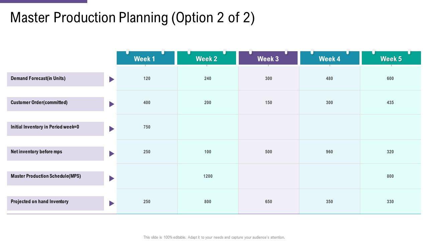The height and width of the screenshot is (241, 428).
Task: Select the Week 3 purple header
Action: point(268,59)
